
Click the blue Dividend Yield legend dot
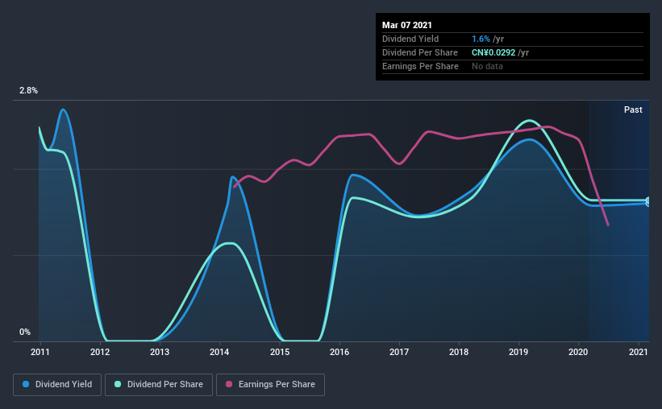(26, 384)
